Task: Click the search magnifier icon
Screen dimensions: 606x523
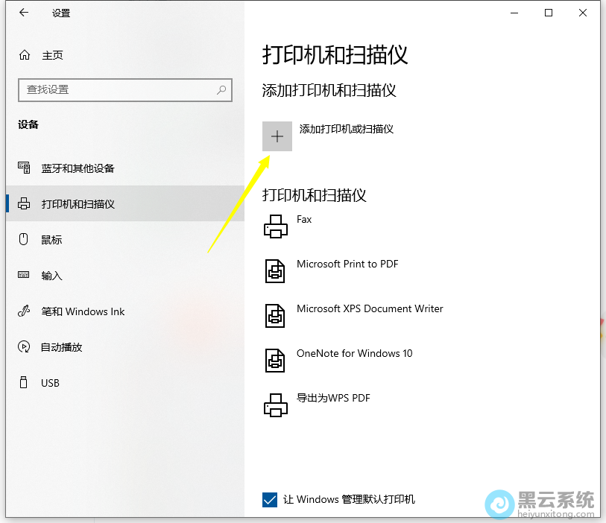Action: pyautogui.click(x=221, y=89)
